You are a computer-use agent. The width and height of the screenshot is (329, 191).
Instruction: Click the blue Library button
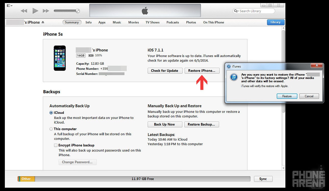click(276, 22)
